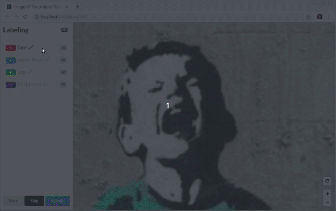The height and width of the screenshot is (211, 336).
Task: Select the legs color swatch
Action: point(11,73)
